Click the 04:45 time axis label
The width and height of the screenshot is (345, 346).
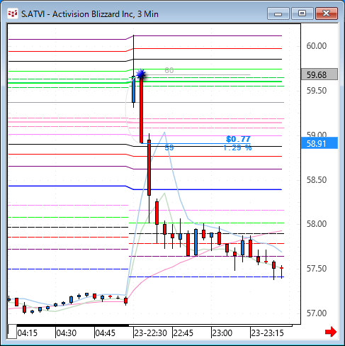pyautogui.click(x=106, y=333)
